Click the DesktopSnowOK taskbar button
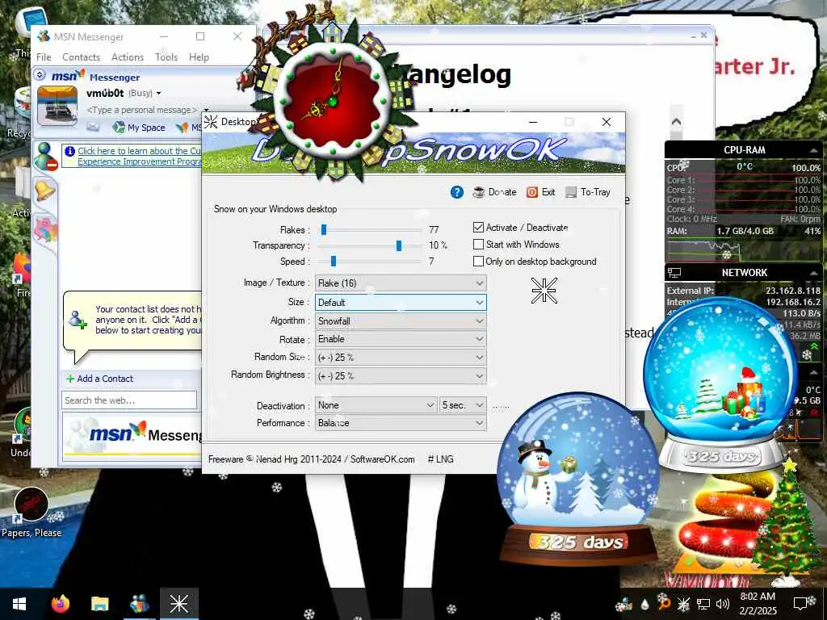The height and width of the screenshot is (620, 827). point(179,604)
